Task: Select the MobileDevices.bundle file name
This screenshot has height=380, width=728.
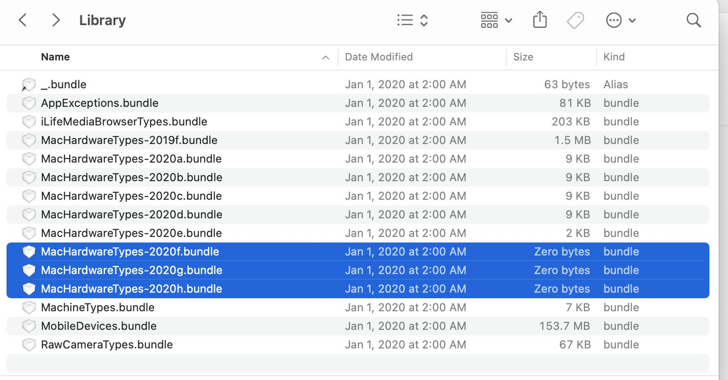Action: 99,326
